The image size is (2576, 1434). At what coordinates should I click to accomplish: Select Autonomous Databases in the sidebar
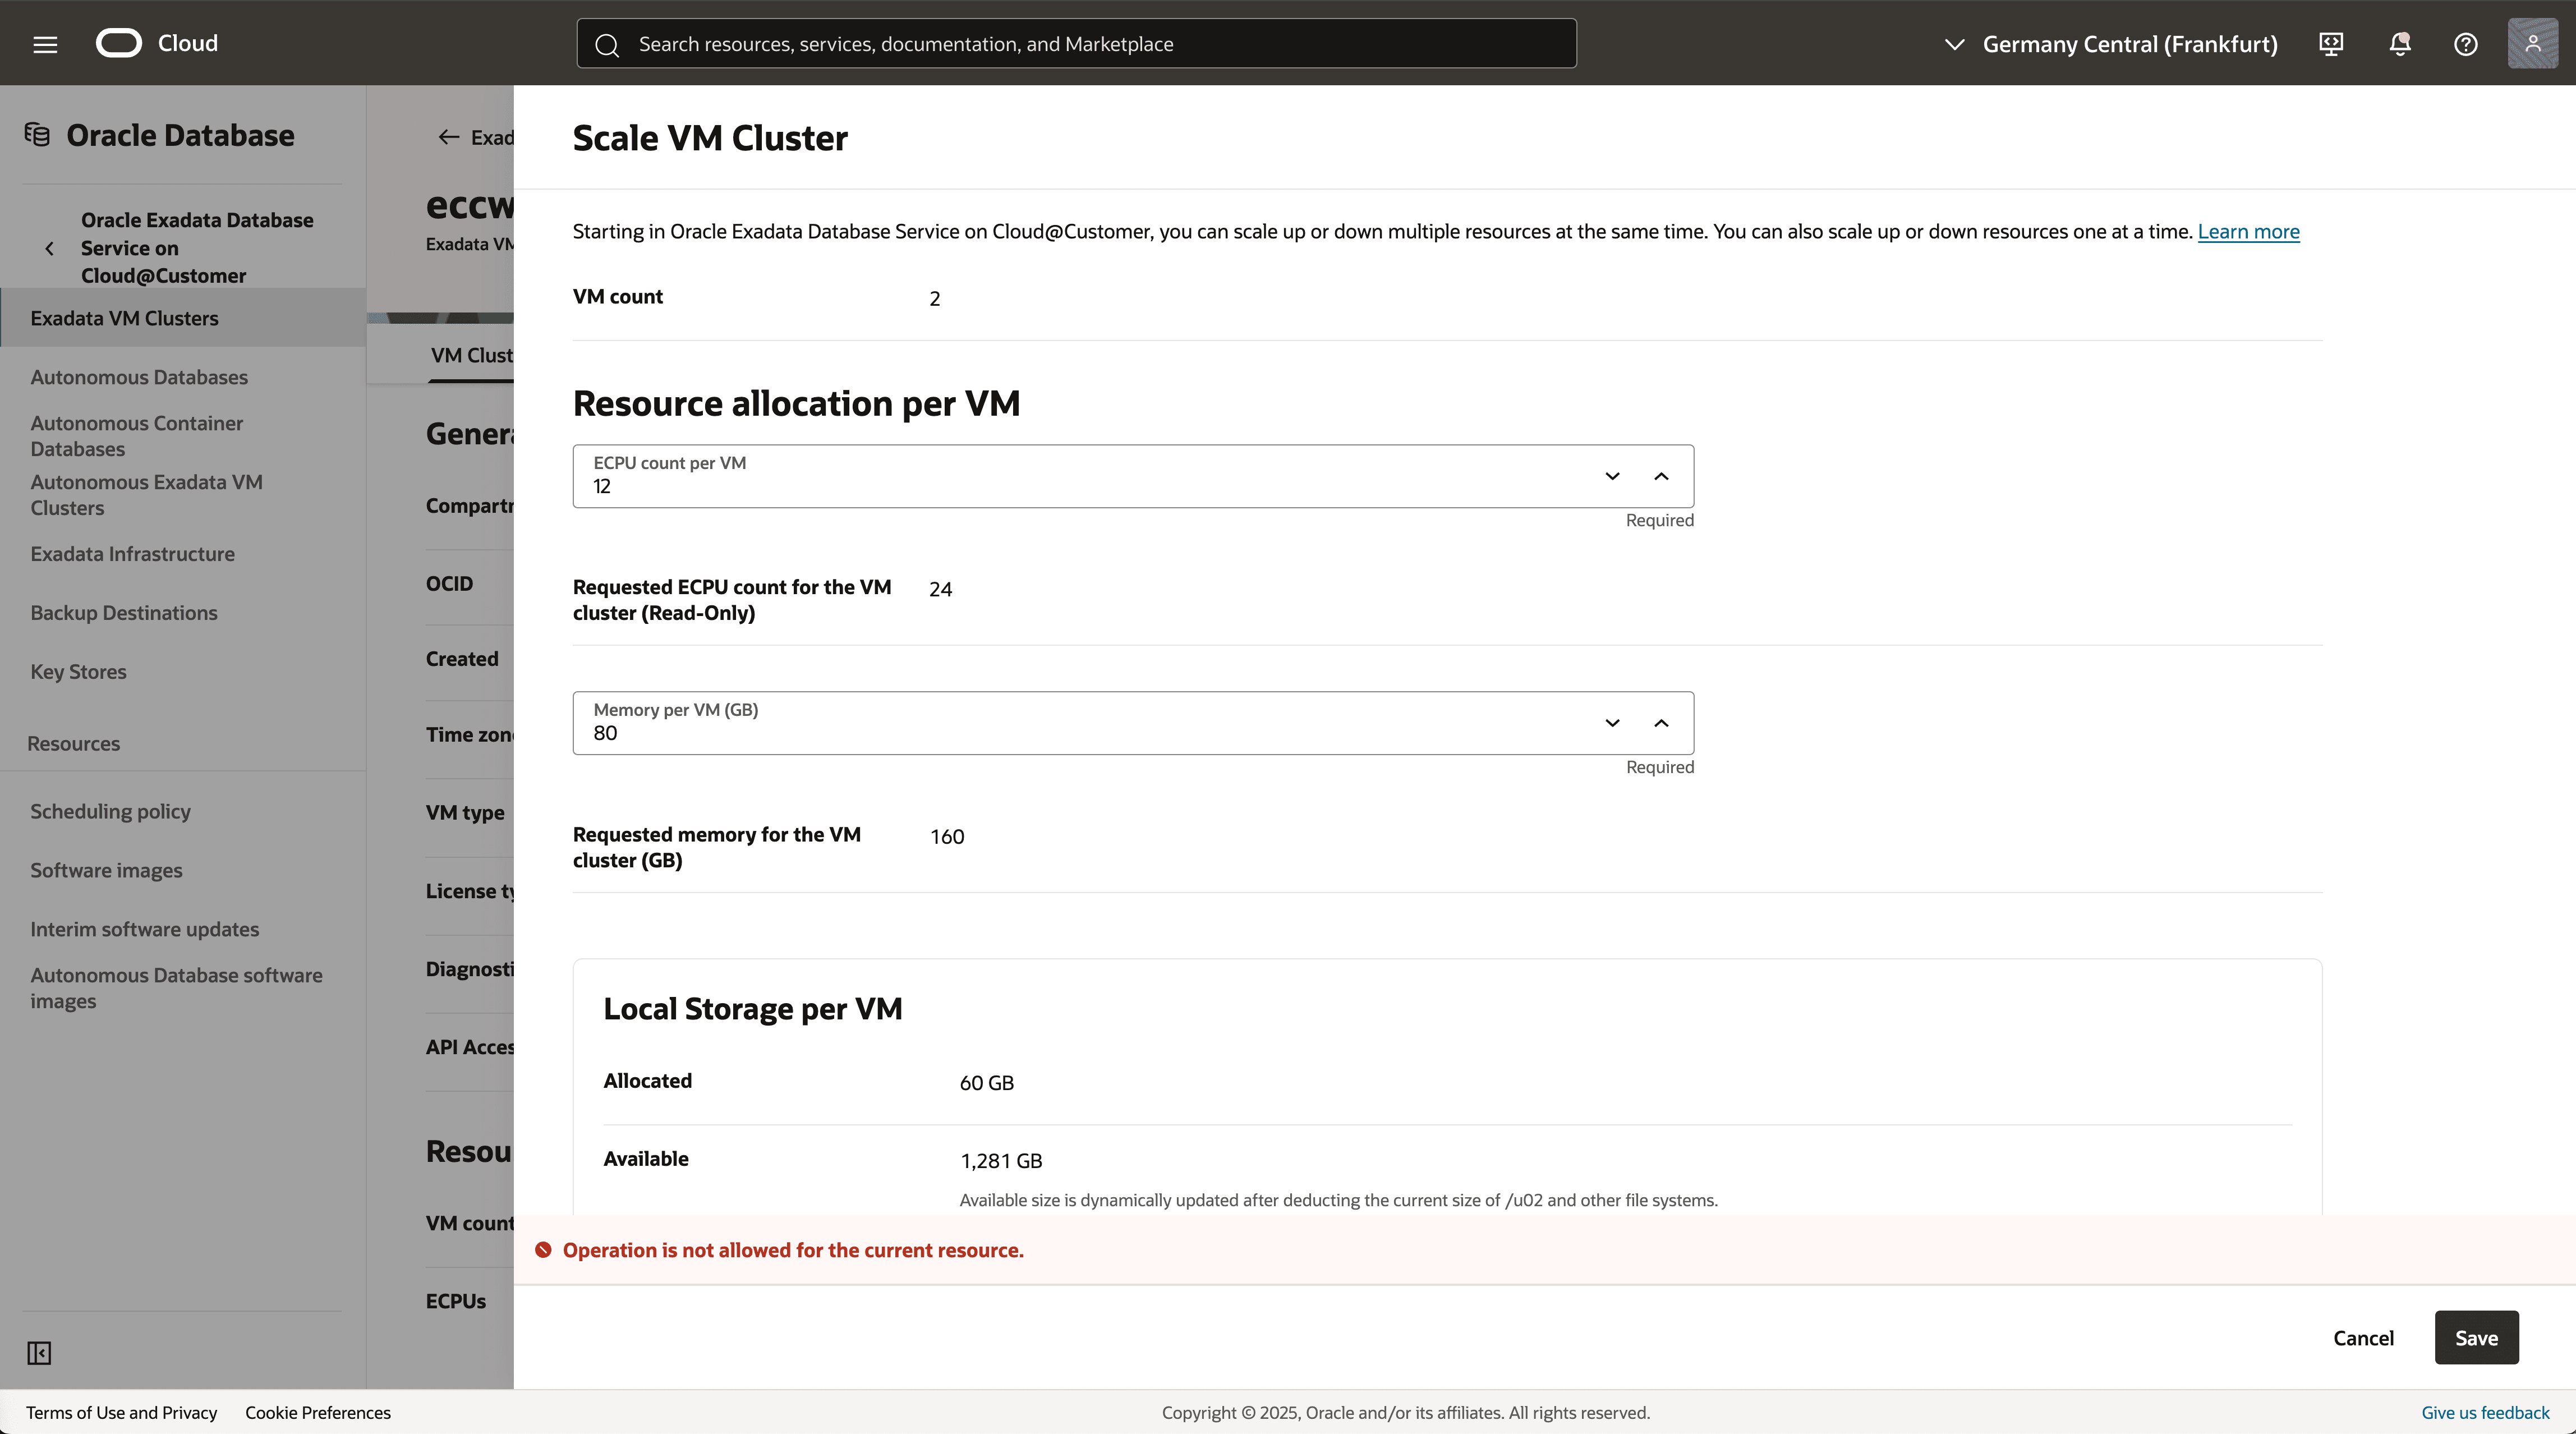click(139, 377)
